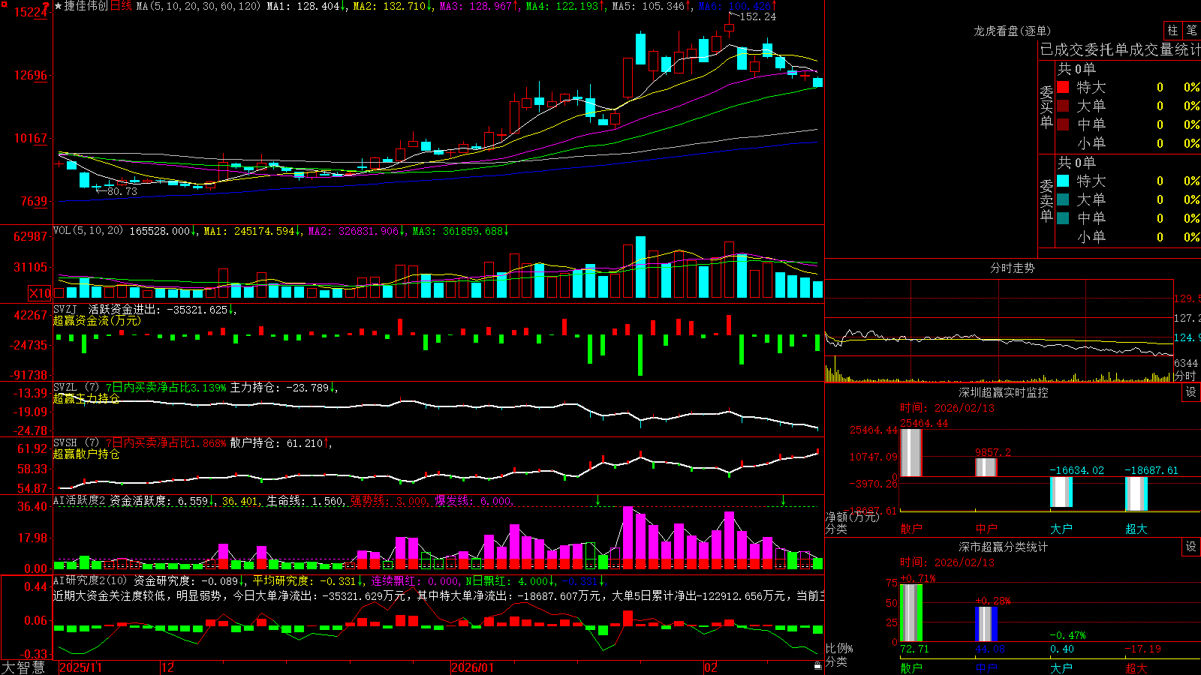Click the 深圳超赢实时监控 panel title
The height and width of the screenshot is (675, 1201).
coord(1004,392)
